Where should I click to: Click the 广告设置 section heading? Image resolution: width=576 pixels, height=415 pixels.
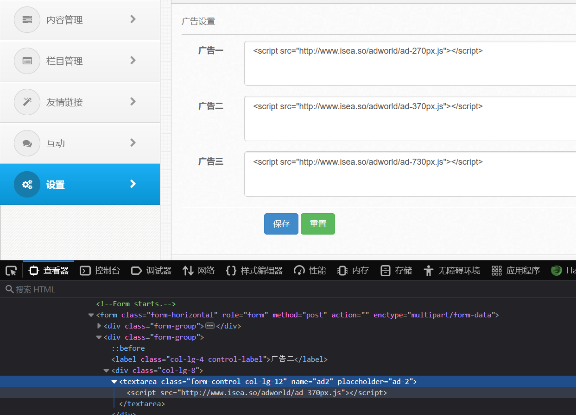click(x=198, y=21)
